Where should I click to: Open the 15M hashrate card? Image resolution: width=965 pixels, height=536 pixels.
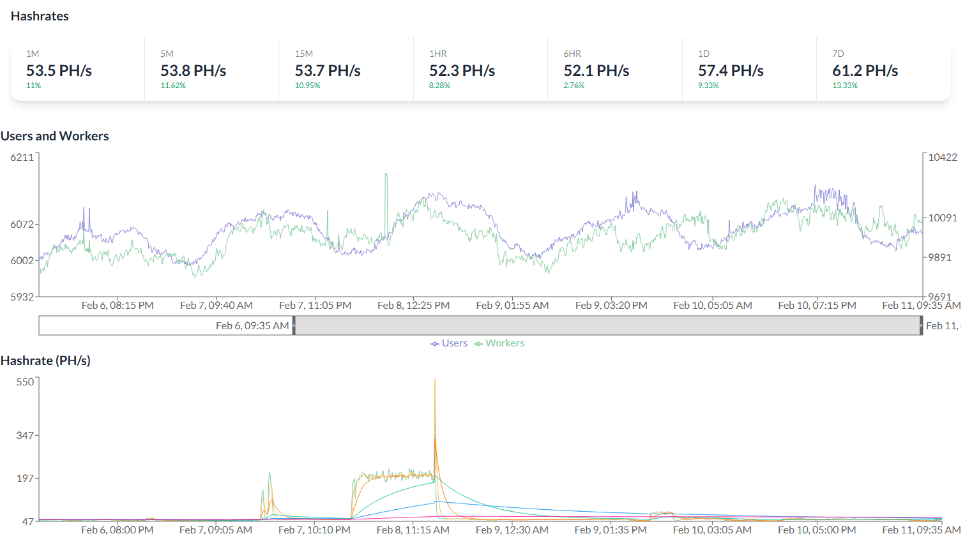pos(346,69)
